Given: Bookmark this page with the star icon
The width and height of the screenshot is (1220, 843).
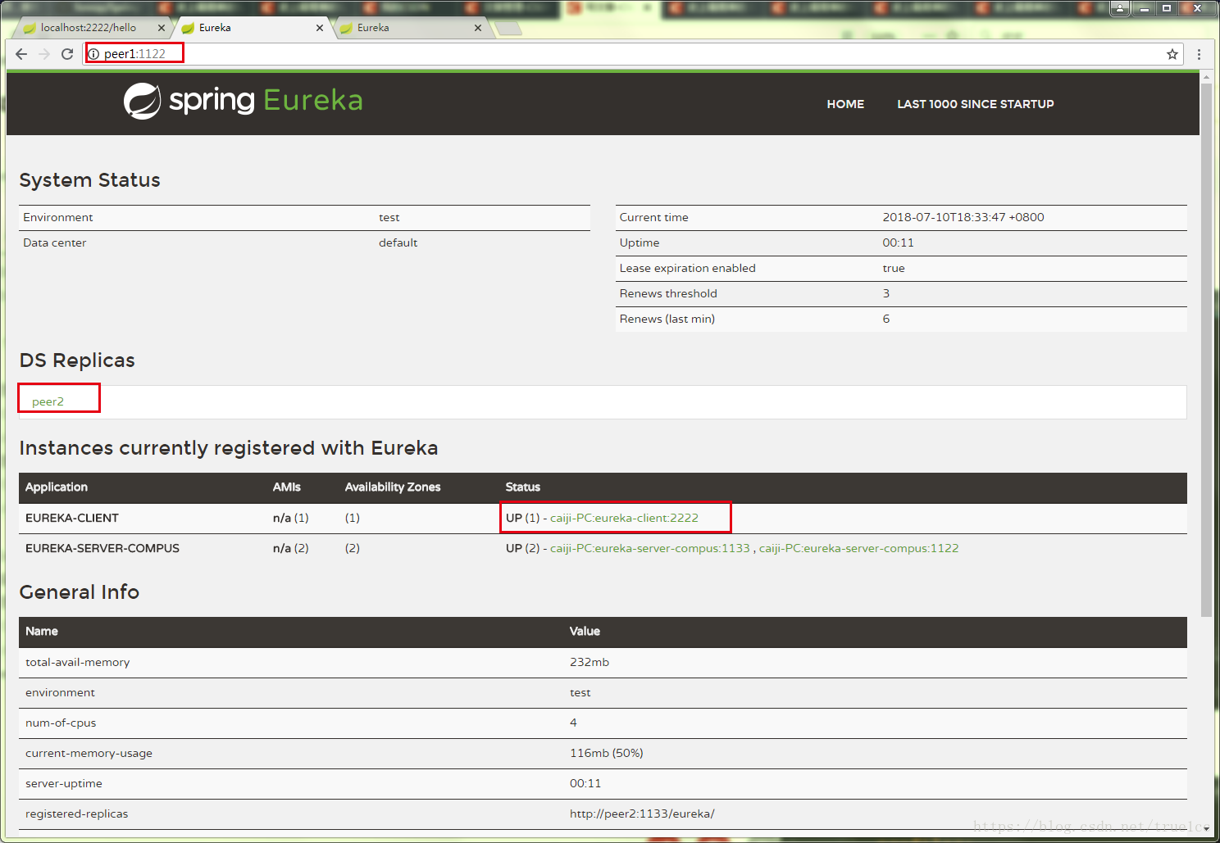Looking at the screenshot, I should click(1172, 54).
